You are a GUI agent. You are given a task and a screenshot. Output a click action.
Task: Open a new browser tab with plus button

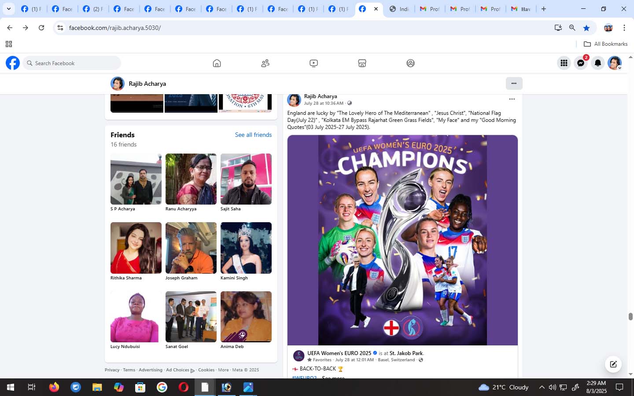click(x=544, y=9)
